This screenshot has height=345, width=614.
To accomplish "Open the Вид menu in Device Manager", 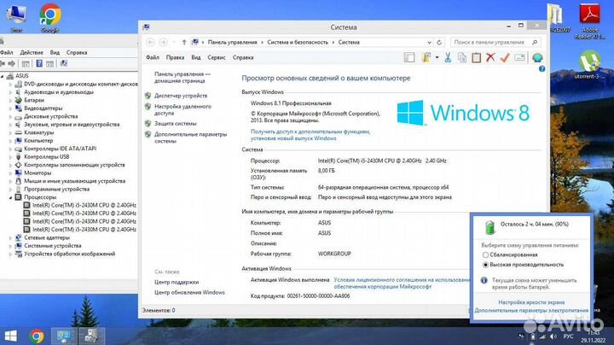I will [x=55, y=53].
